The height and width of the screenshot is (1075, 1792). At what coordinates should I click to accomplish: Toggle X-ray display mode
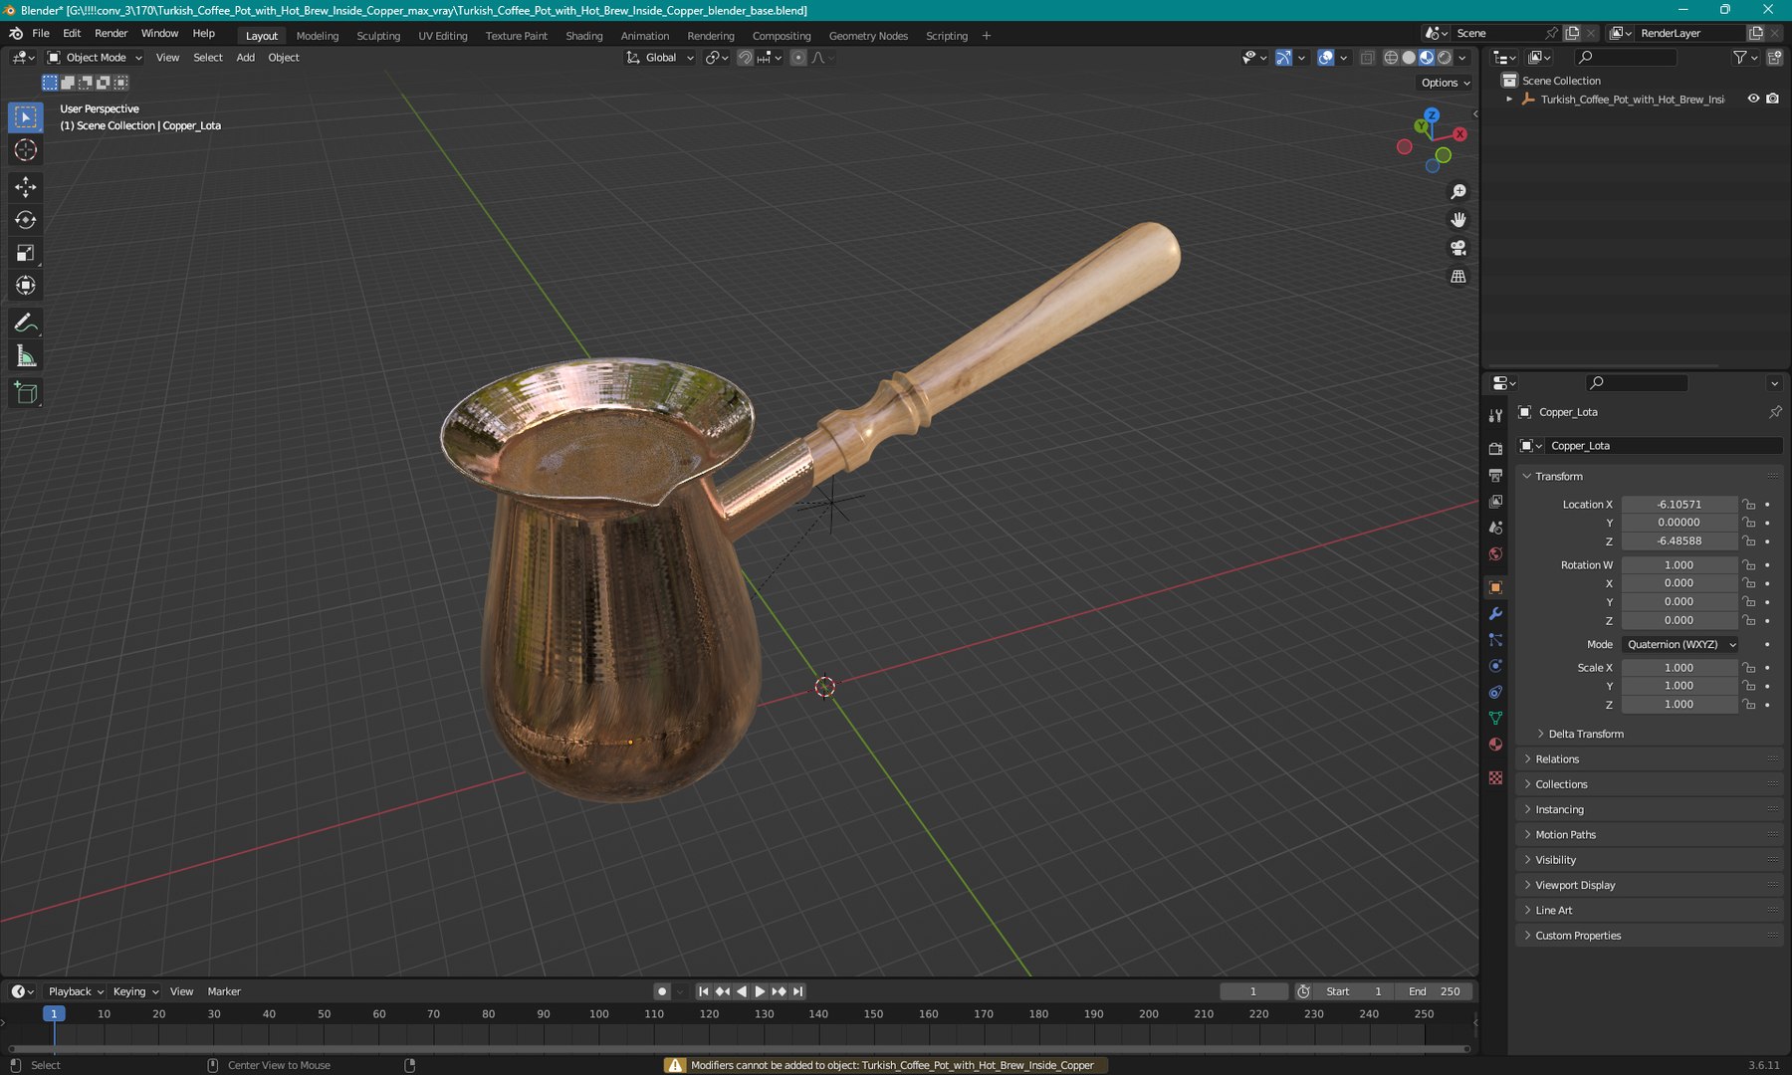pos(1367,58)
